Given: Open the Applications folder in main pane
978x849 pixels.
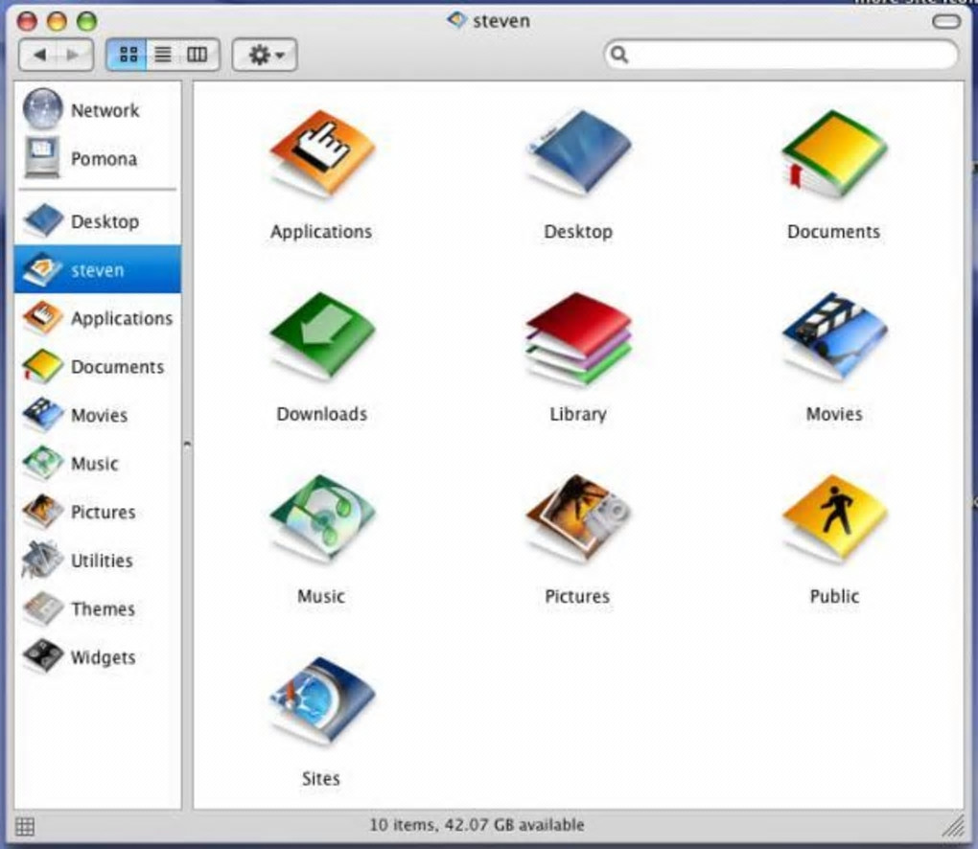Looking at the screenshot, I should [x=321, y=154].
